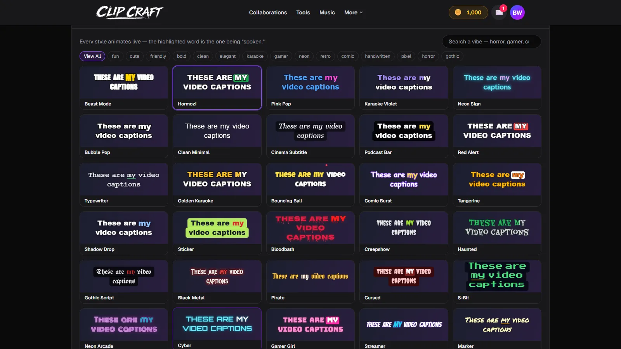Filter styles by the comic tag
Image resolution: width=621 pixels, height=349 pixels.
click(348, 56)
